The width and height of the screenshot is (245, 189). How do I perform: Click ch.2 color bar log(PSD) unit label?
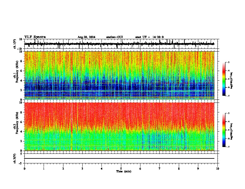pos(232,131)
